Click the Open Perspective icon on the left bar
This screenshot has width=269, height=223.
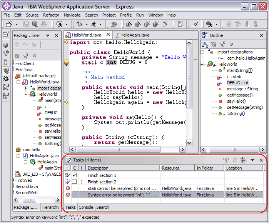coord(6,34)
